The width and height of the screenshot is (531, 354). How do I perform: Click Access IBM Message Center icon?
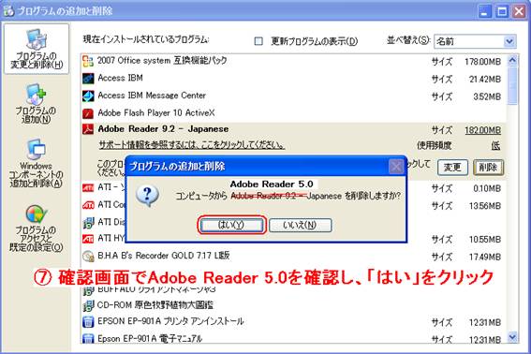[x=88, y=96]
